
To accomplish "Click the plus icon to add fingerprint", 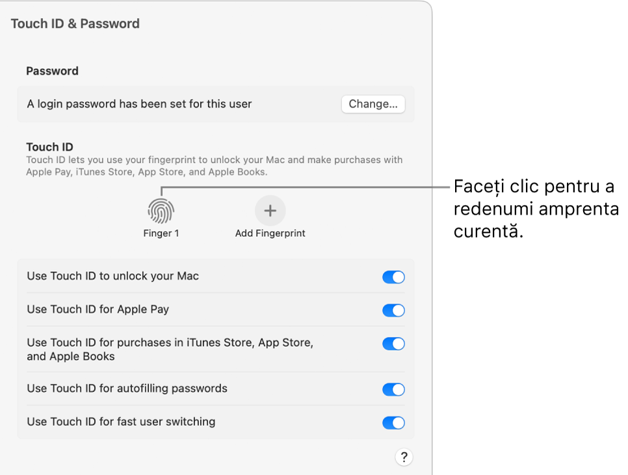I will (x=270, y=210).
